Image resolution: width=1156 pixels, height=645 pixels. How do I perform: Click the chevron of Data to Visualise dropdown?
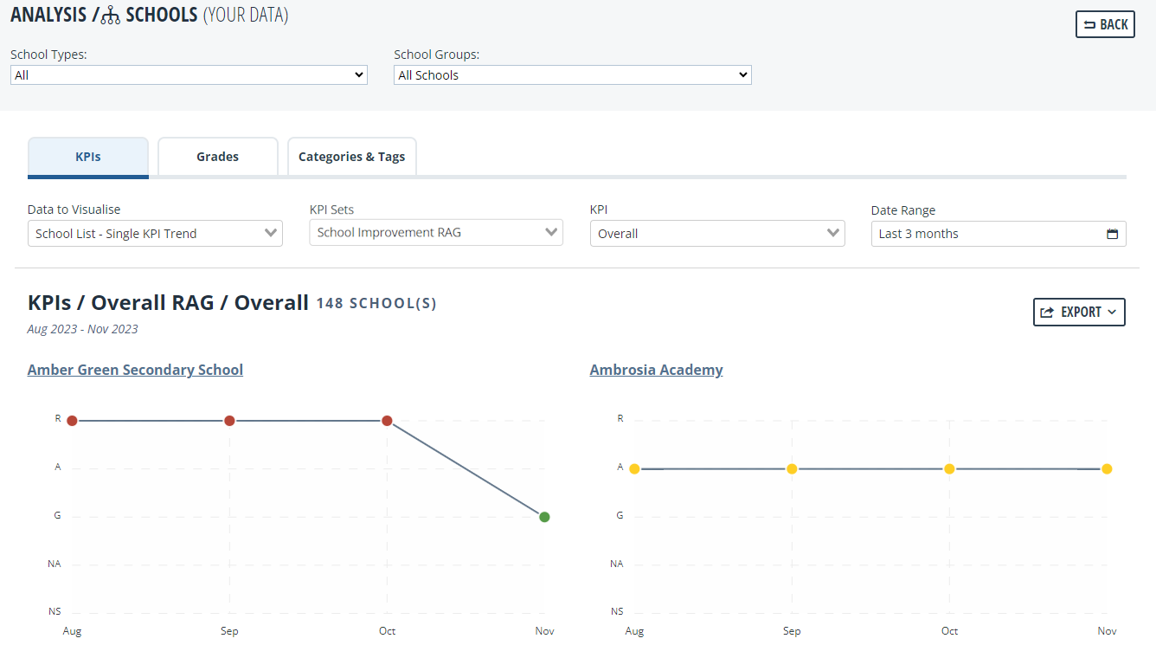[x=271, y=233]
